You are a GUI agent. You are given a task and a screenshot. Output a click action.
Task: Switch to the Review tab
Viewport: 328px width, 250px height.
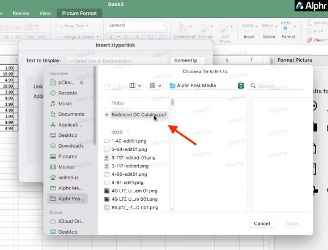[21, 14]
